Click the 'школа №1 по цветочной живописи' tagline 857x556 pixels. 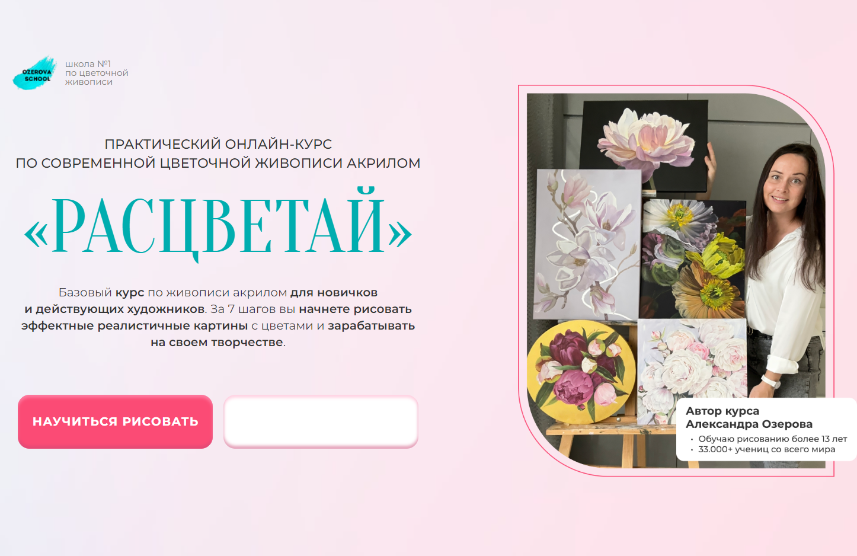97,73
